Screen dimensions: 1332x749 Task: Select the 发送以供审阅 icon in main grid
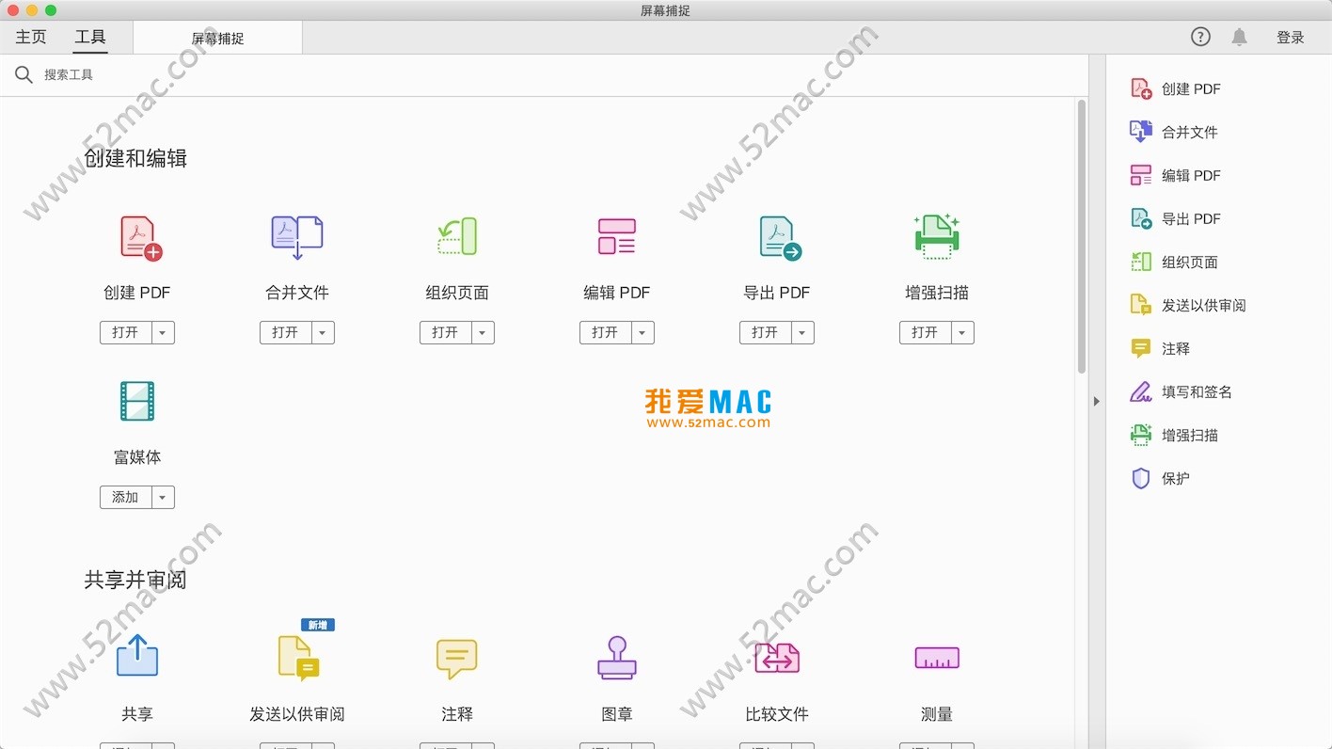point(299,658)
